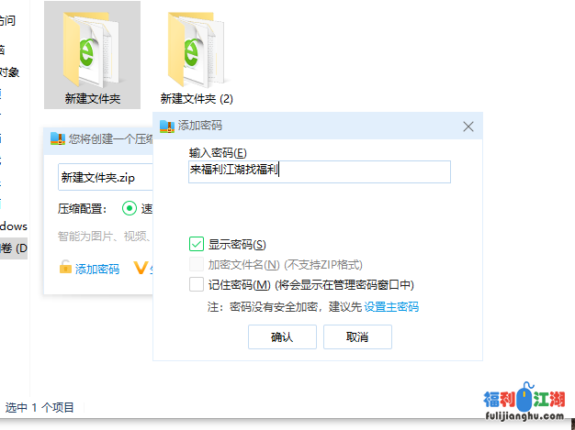
Task: Click the 取消 button
Action: pos(357,336)
